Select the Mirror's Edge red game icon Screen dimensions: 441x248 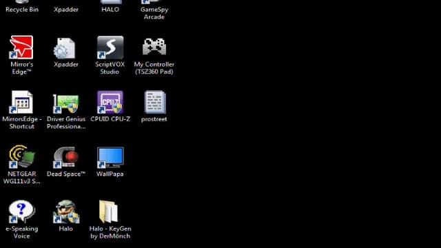[x=21, y=48]
